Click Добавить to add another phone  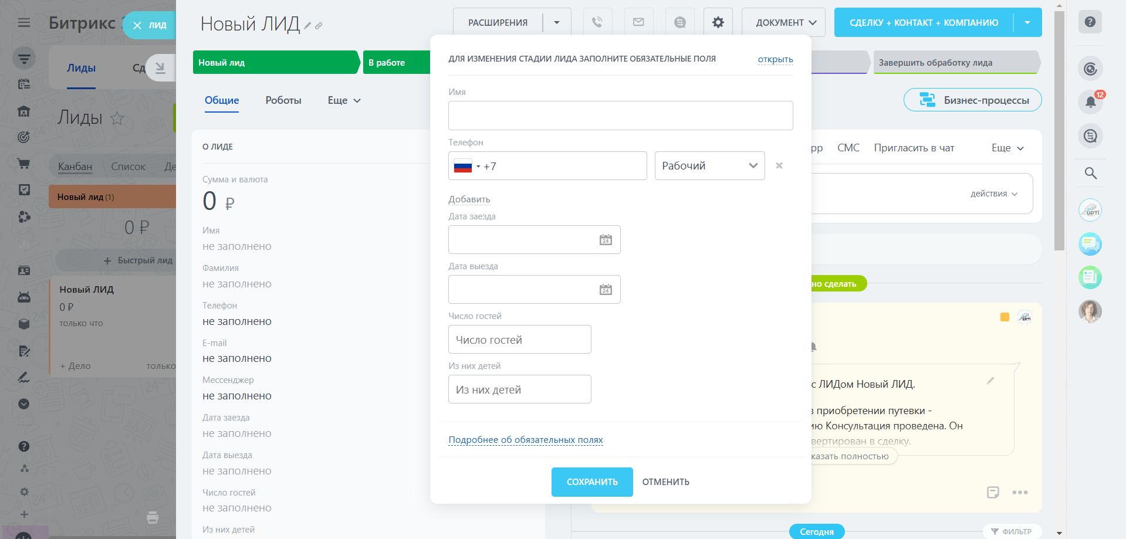click(x=469, y=199)
